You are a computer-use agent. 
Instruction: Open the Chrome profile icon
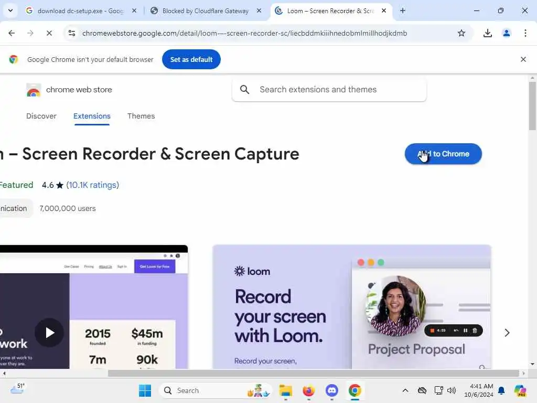[506, 33]
